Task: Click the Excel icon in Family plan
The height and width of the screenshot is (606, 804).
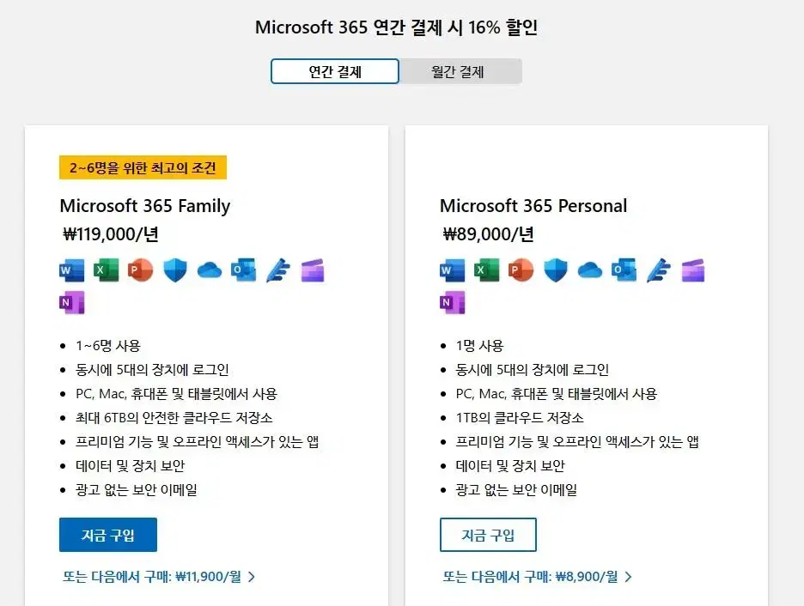Action: [107, 270]
